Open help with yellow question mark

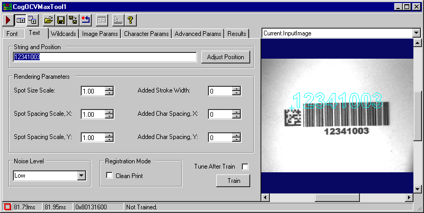pos(130,20)
